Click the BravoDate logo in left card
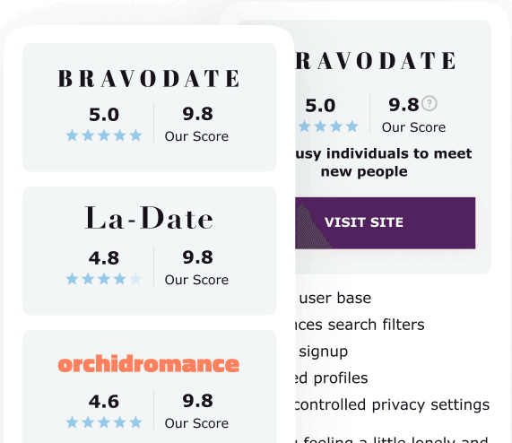Viewport: 512px width, 443px height. pyautogui.click(x=149, y=79)
